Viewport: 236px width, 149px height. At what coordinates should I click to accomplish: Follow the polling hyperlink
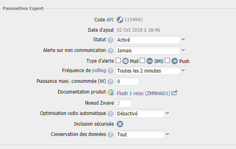99,71
